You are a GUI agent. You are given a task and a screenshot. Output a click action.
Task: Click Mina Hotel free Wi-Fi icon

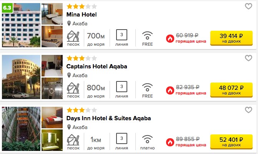click(147, 35)
